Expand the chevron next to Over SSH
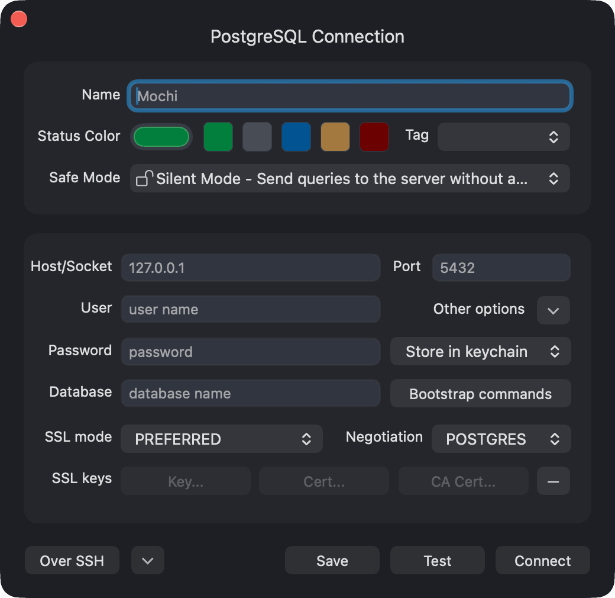This screenshot has height=598, width=615. tap(148, 560)
